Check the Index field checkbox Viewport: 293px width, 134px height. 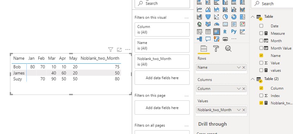(x=261, y=96)
